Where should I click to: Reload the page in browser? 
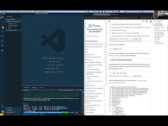[92, 18]
